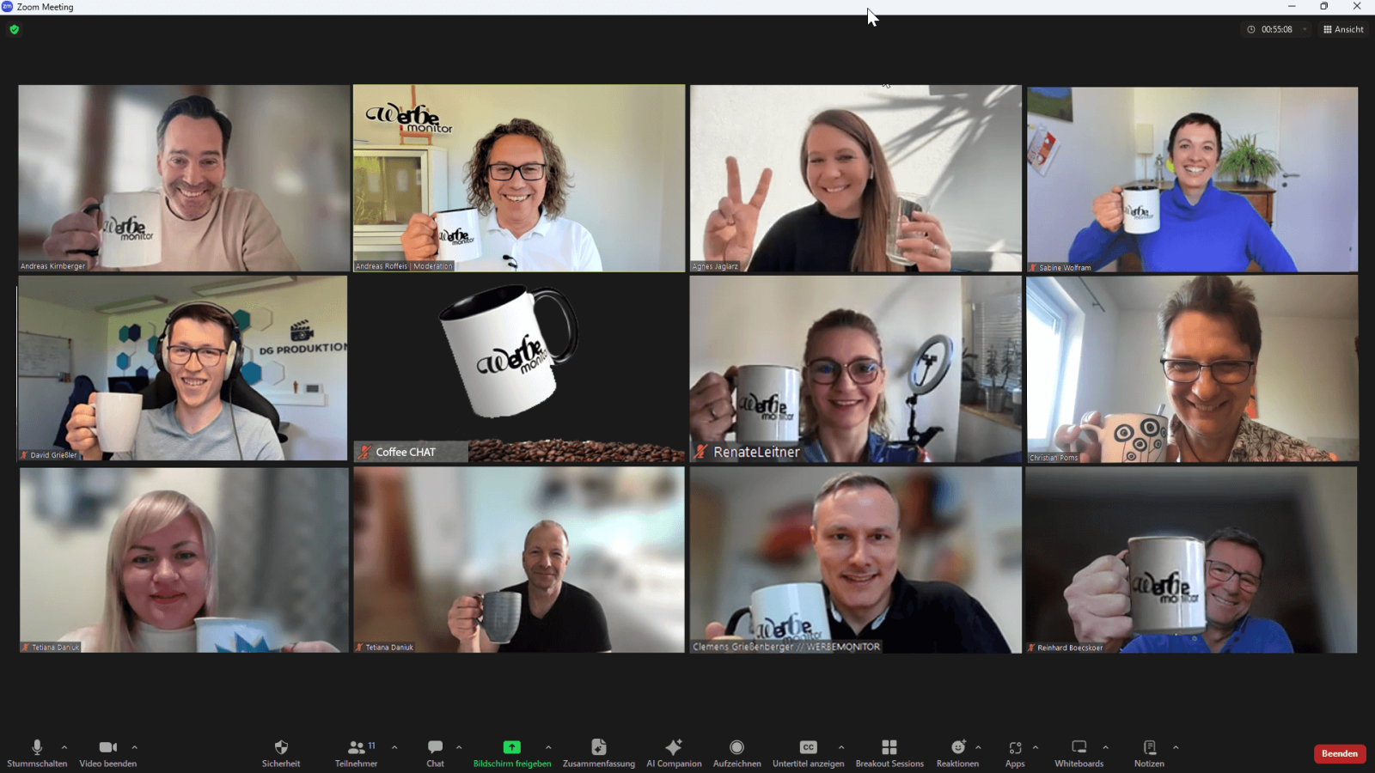
Task: Start recording with Aufzeichnen
Action: tap(736, 748)
